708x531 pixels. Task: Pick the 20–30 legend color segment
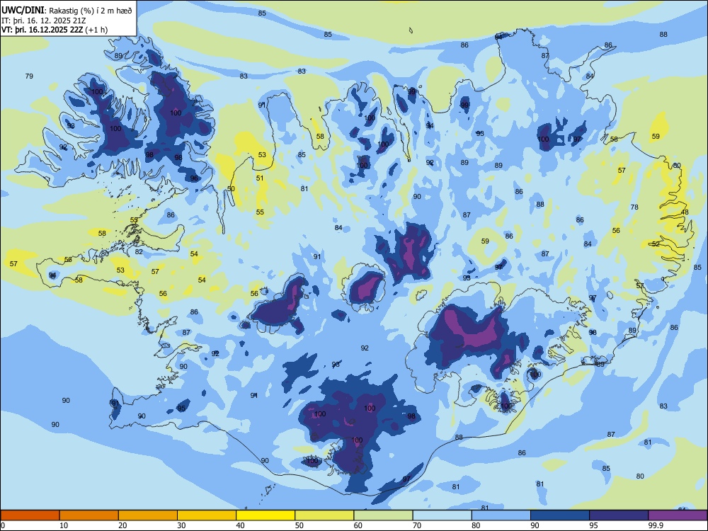tap(148, 515)
